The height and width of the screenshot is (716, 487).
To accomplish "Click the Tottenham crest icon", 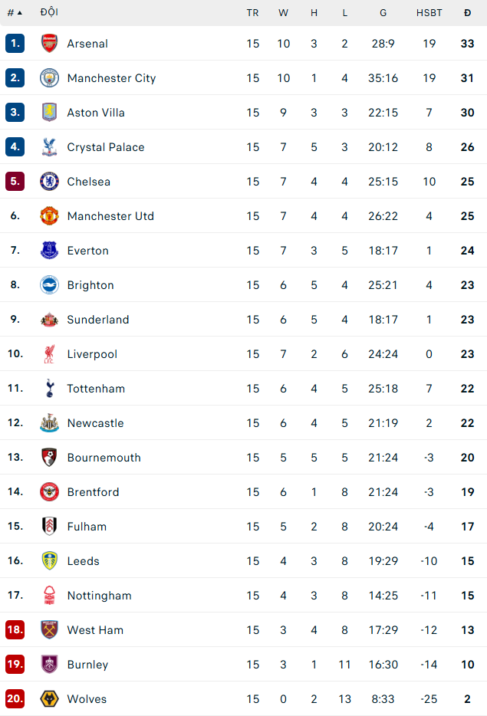I will coord(49,389).
